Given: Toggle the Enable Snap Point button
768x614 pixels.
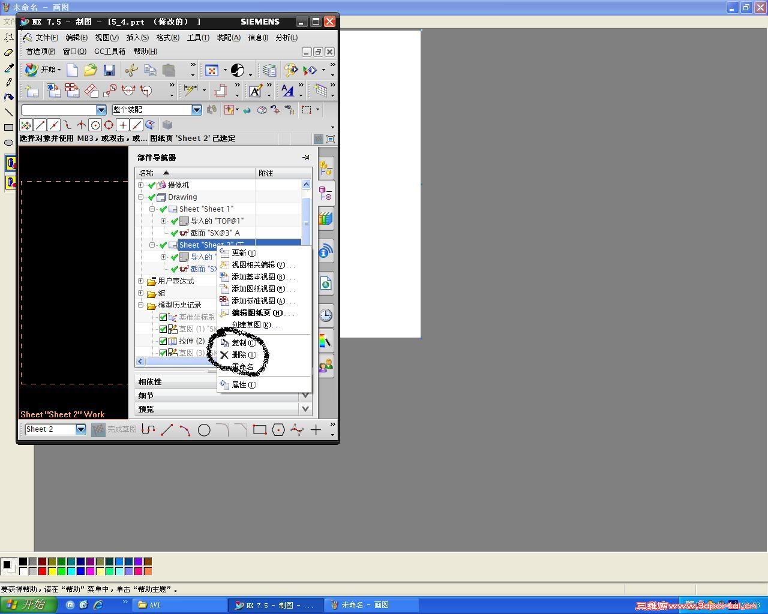Looking at the screenshot, I should tap(26, 125).
